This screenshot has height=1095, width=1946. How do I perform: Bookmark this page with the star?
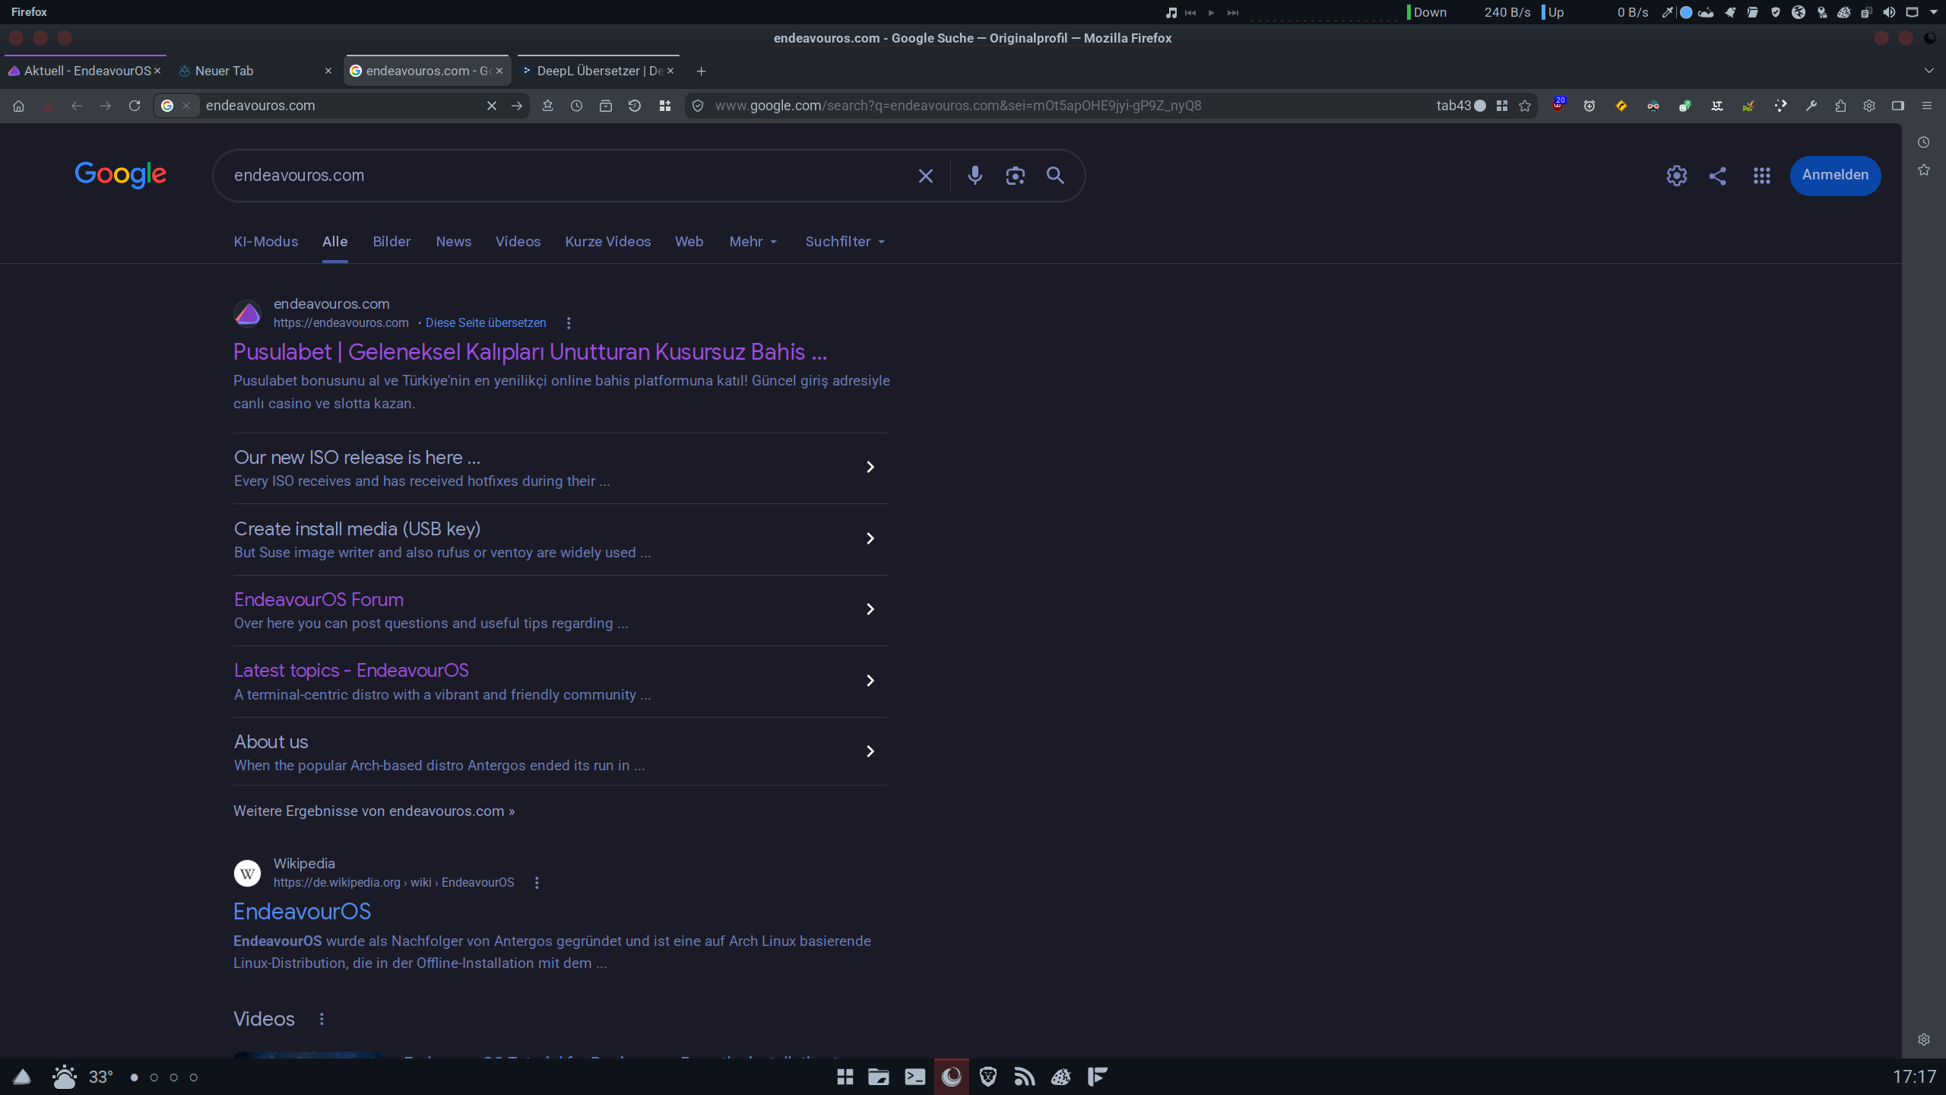(1525, 106)
